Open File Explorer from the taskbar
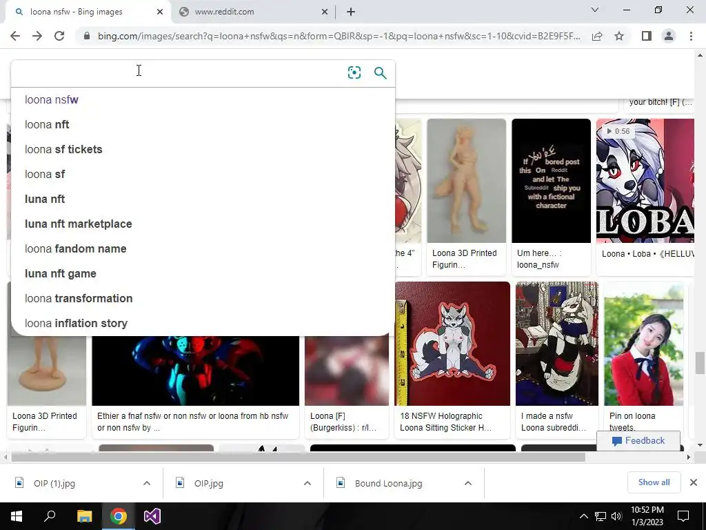 pyautogui.click(x=84, y=516)
